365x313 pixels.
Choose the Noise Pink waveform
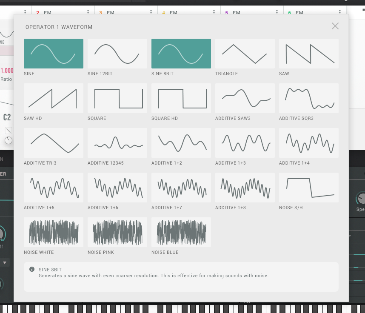[117, 232]
